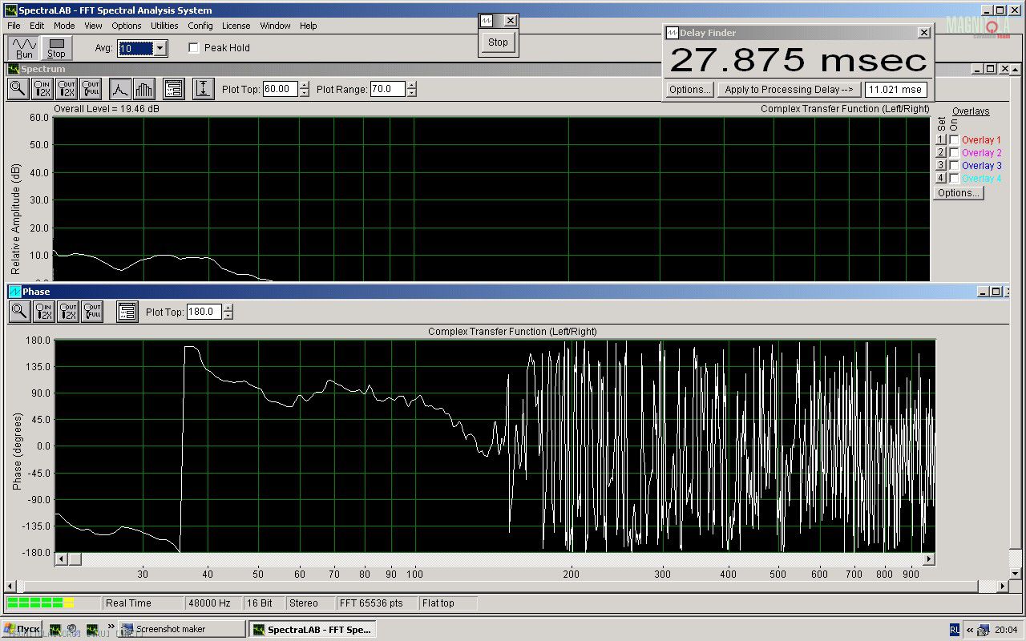This screenshot has width=1026, height=641.
Task: Click the Phase horizontal scrollbar thumb
Action: 75,559
